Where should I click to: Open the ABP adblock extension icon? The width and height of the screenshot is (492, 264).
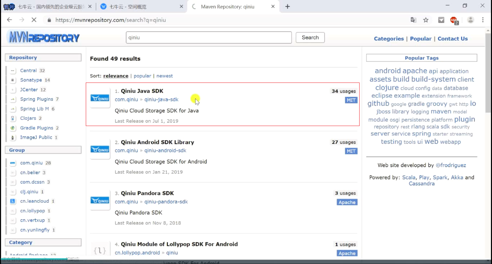tap(454, 20)
